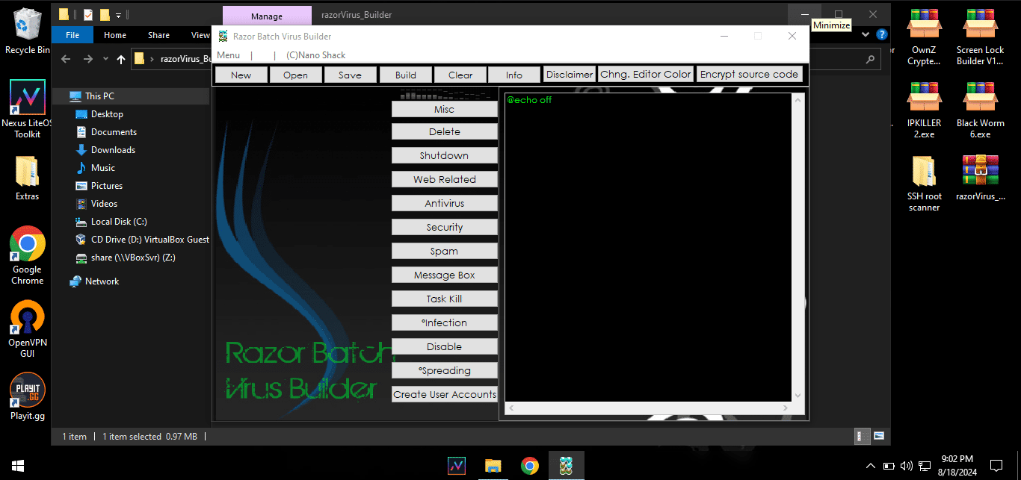Select the Nexus LiteOS Toolkit desktop shortcut
The image size is (1021, 480).
click(27, 109)
